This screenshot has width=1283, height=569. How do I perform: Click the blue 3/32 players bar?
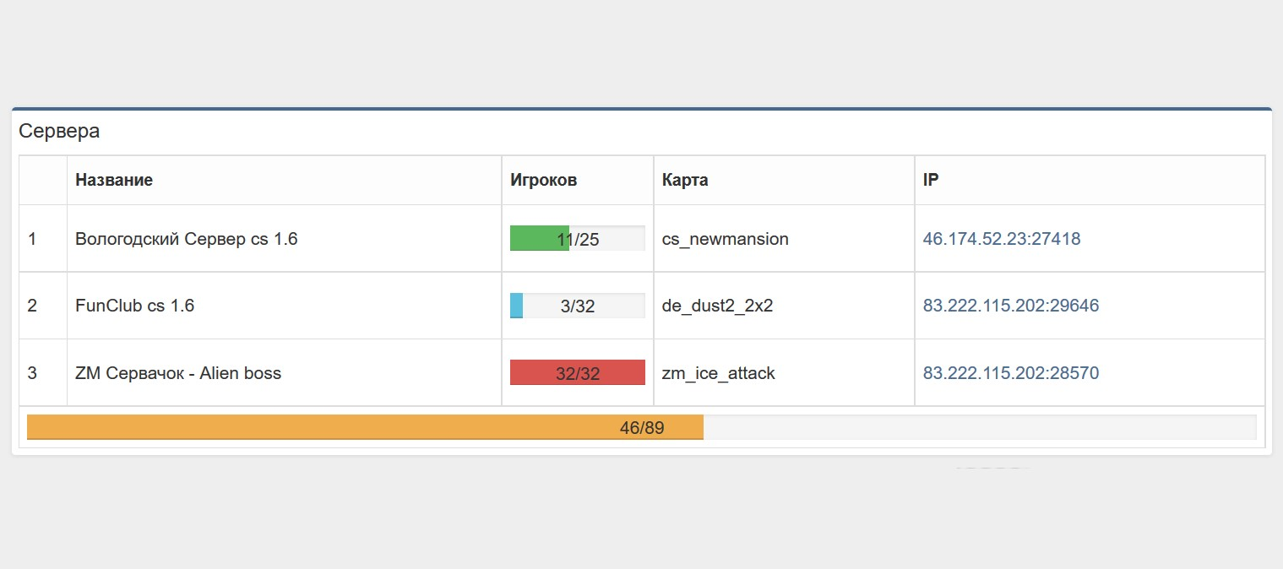[x=578, y=306]
